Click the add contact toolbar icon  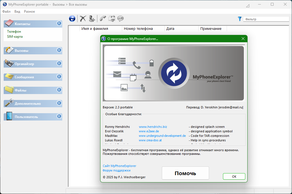coord(92,19)
